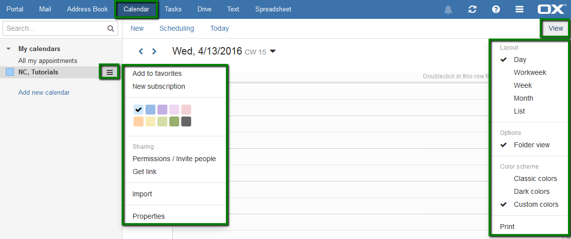Click the Today button
This screenshot has width=571, height=239.
pos(219,28)
